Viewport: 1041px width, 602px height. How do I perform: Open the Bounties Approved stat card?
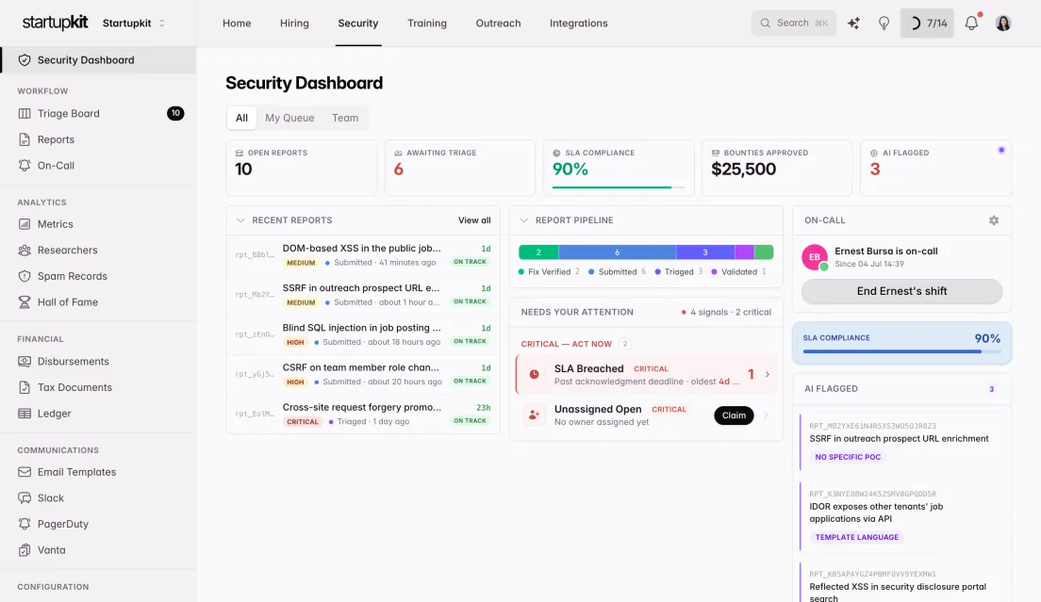[x=777, y=168]
